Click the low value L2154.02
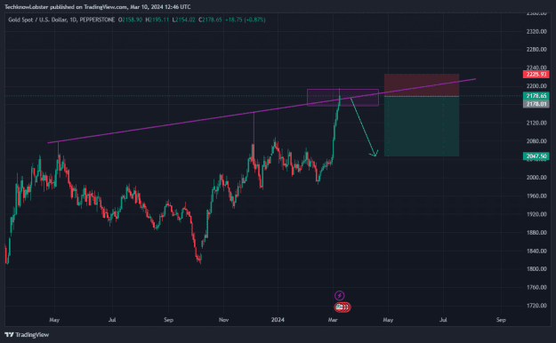Image resolution: width=556 pixels, height=343 pixels. pos(183,20)
